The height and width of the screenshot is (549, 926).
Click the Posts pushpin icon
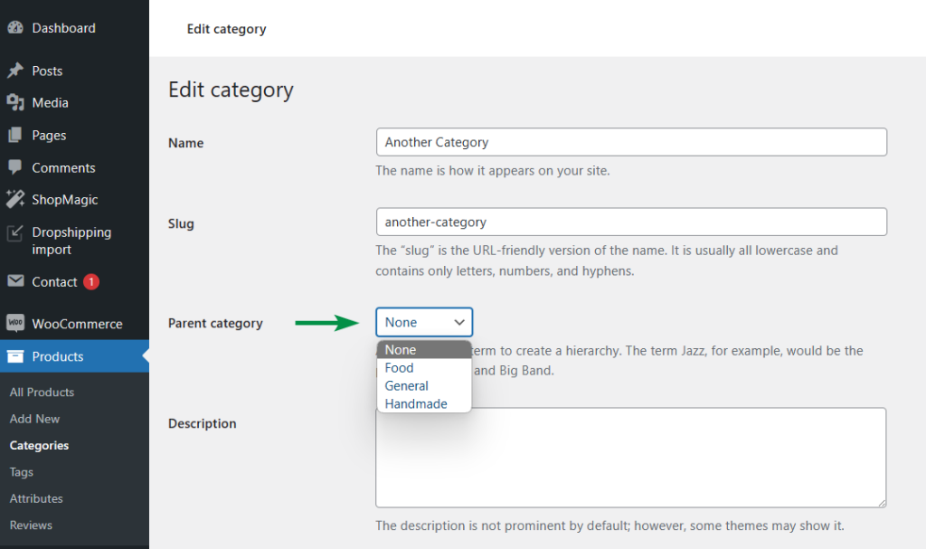coord(15,71)
